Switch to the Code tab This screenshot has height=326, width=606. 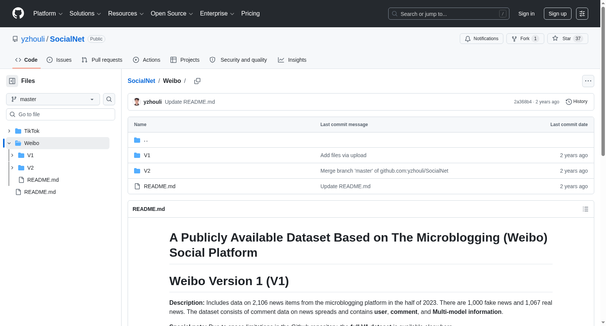pos(27,60)
